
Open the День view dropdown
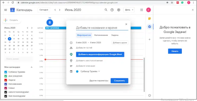click(x=129, y=10)
